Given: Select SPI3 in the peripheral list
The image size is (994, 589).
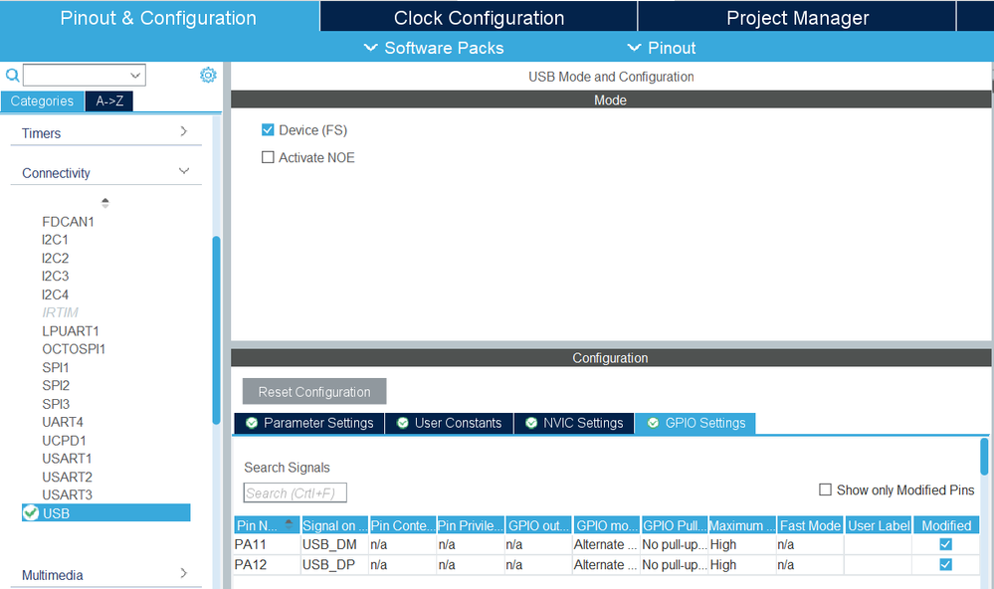Looking at the screenshot, I should click(56, 404).
